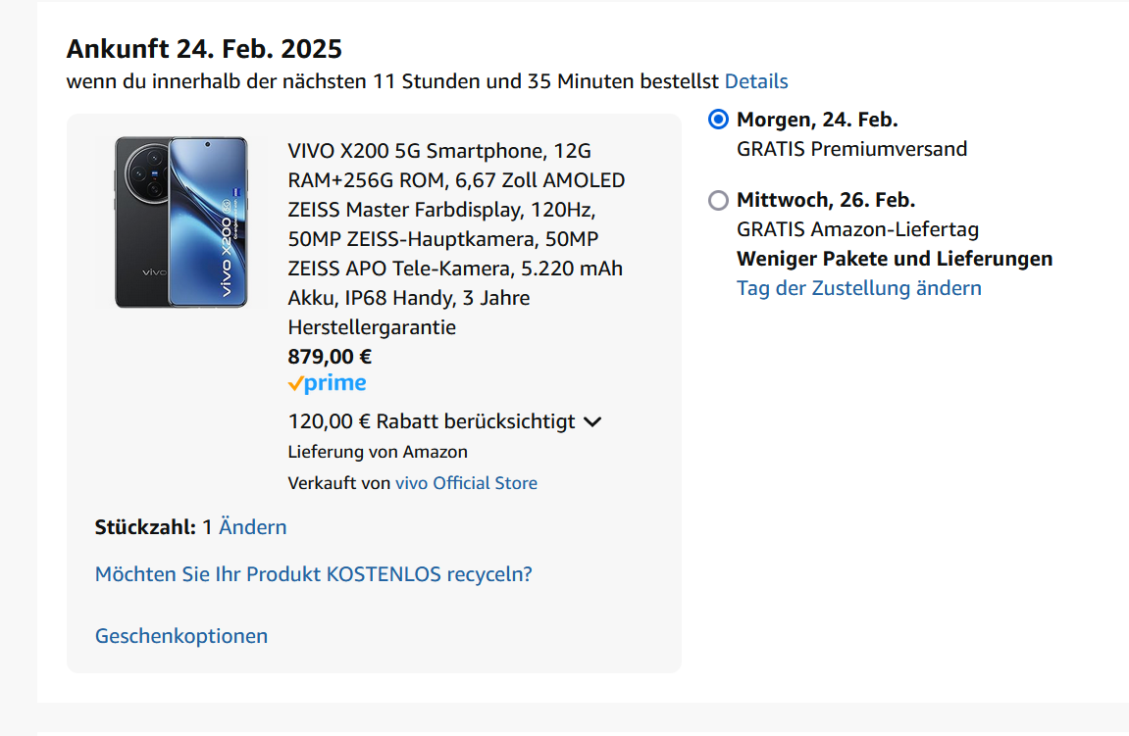Click the "Ankunft 24. Feb. 2025" heading
The height and width of the screenshot is (736, 1129).
coord(204,48)
